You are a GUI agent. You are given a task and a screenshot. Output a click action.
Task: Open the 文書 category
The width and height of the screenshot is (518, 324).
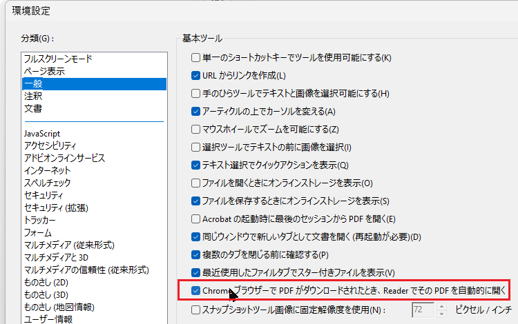coord(33,109)
